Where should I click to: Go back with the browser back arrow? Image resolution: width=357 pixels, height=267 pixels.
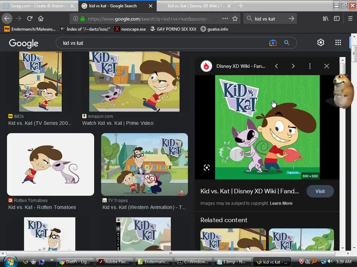click(x=7, y=19)
